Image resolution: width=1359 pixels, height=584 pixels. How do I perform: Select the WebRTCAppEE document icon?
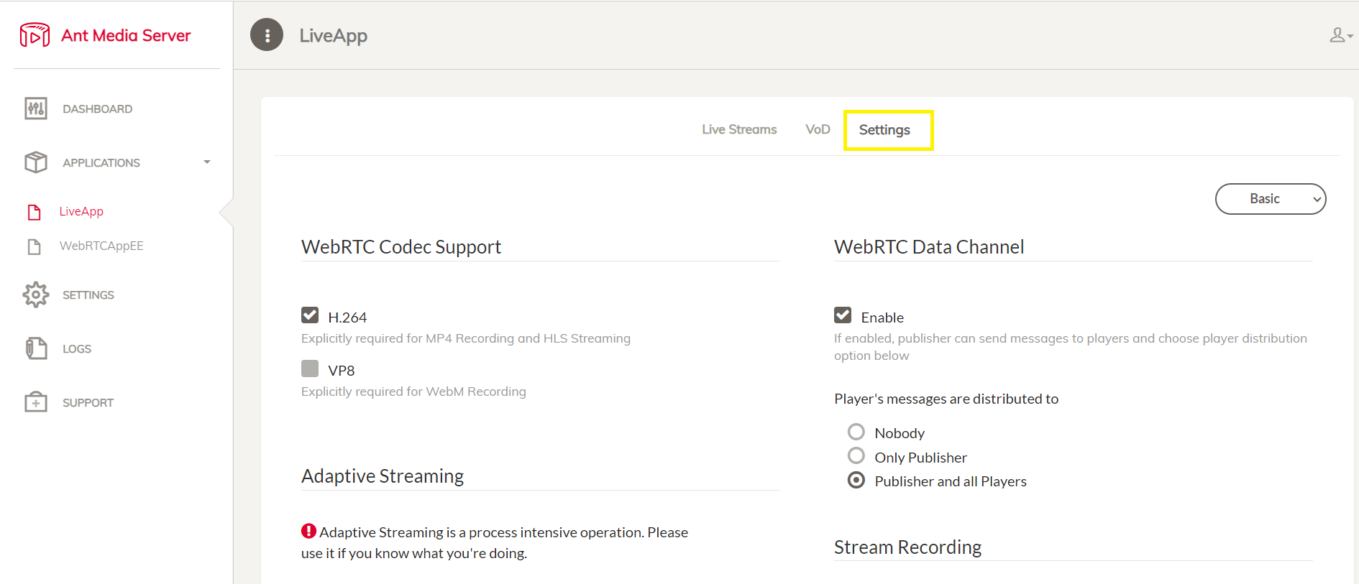34,246
